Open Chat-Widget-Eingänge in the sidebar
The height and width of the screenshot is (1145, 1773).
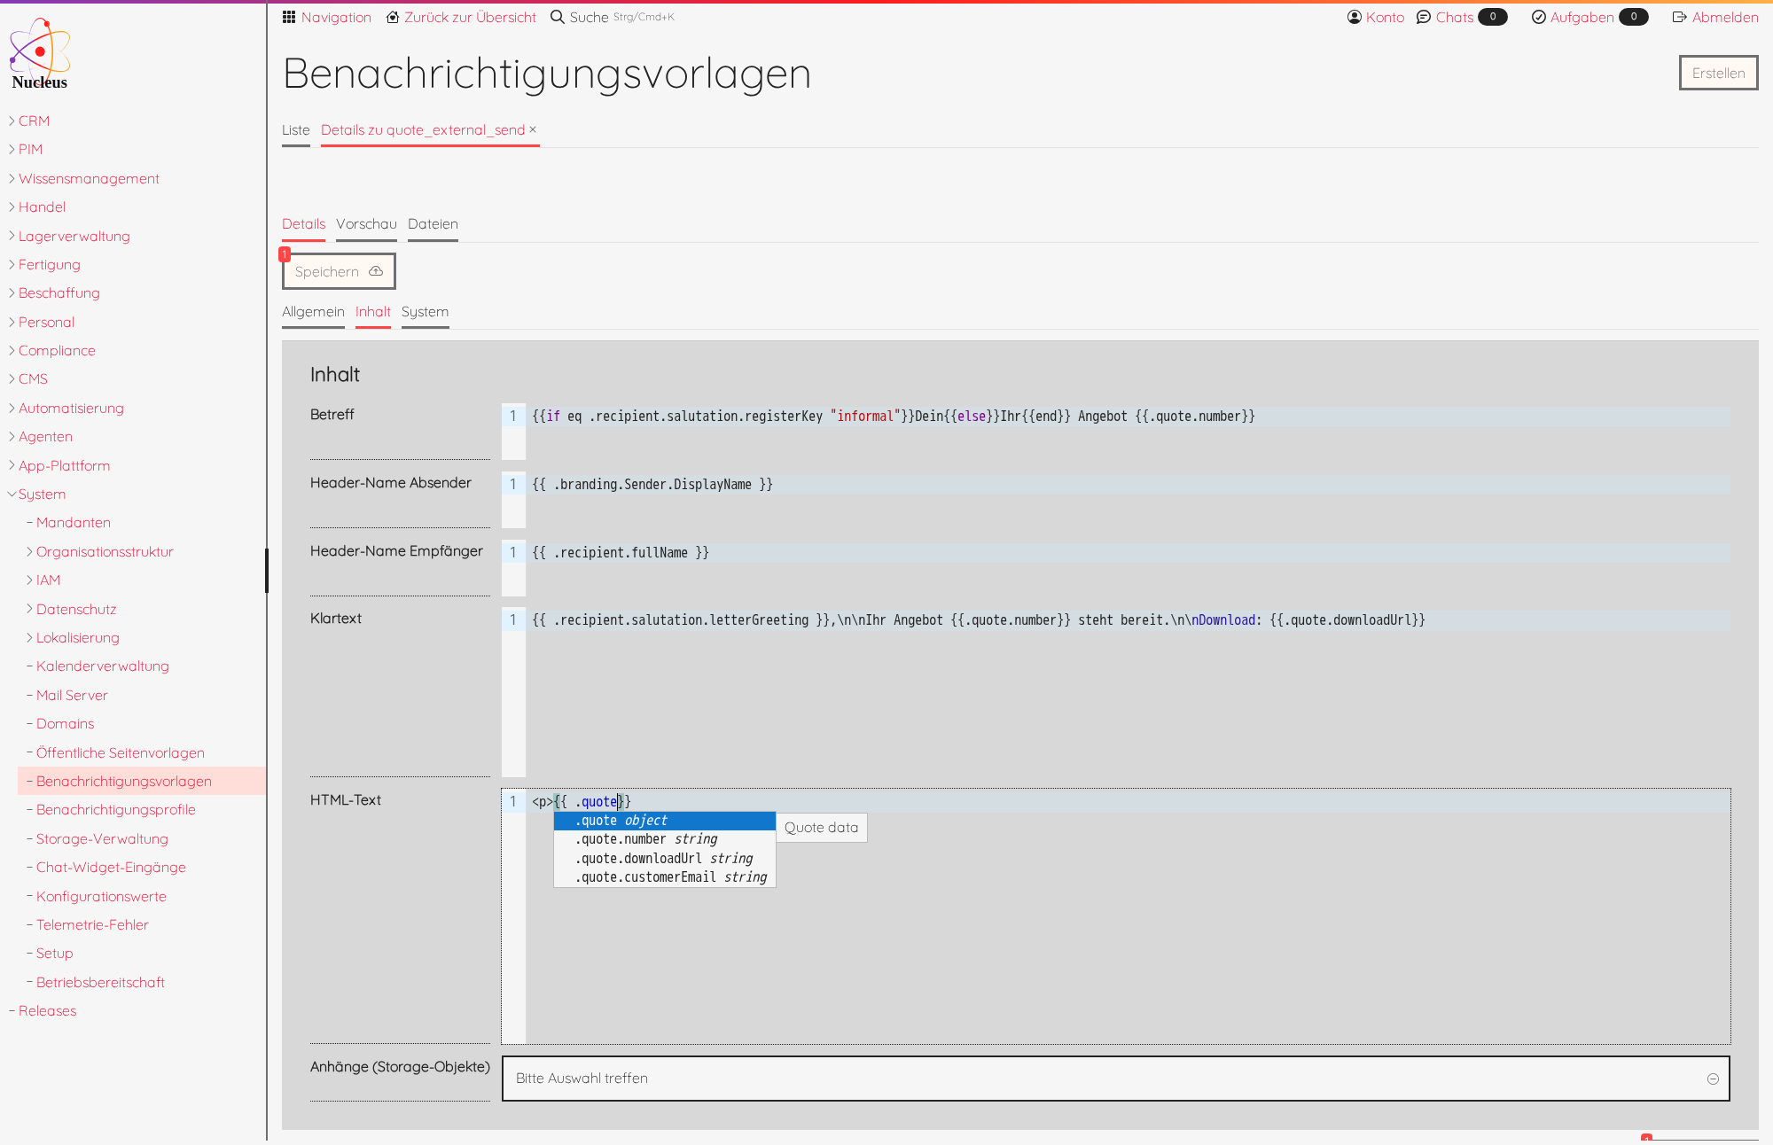(111, 868)
